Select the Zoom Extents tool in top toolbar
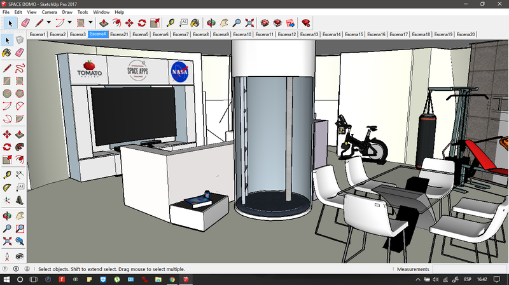This screenshot has width=509, height=285. 250,23
